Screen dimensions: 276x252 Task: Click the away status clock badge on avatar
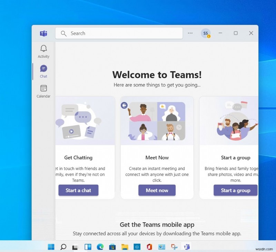[209, 36]
